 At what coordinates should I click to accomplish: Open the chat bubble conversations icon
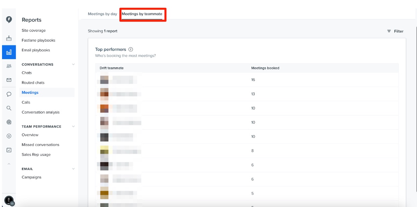9,94
